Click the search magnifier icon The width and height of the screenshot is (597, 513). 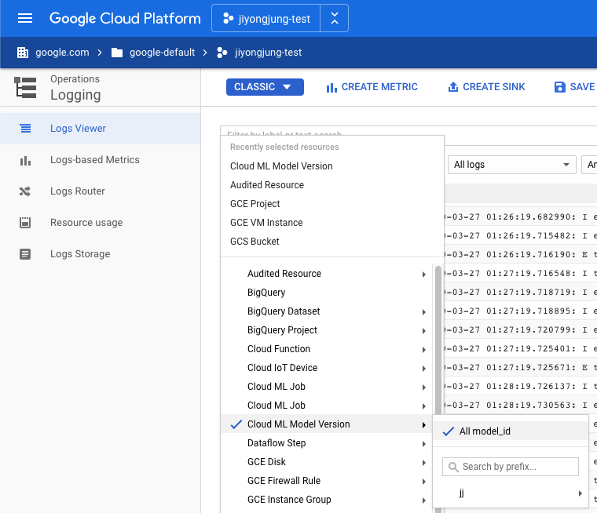453,467
